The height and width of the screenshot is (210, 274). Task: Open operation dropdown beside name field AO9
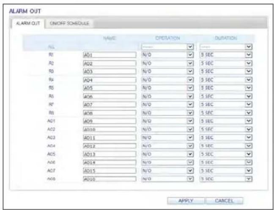[x=167, y=121]
